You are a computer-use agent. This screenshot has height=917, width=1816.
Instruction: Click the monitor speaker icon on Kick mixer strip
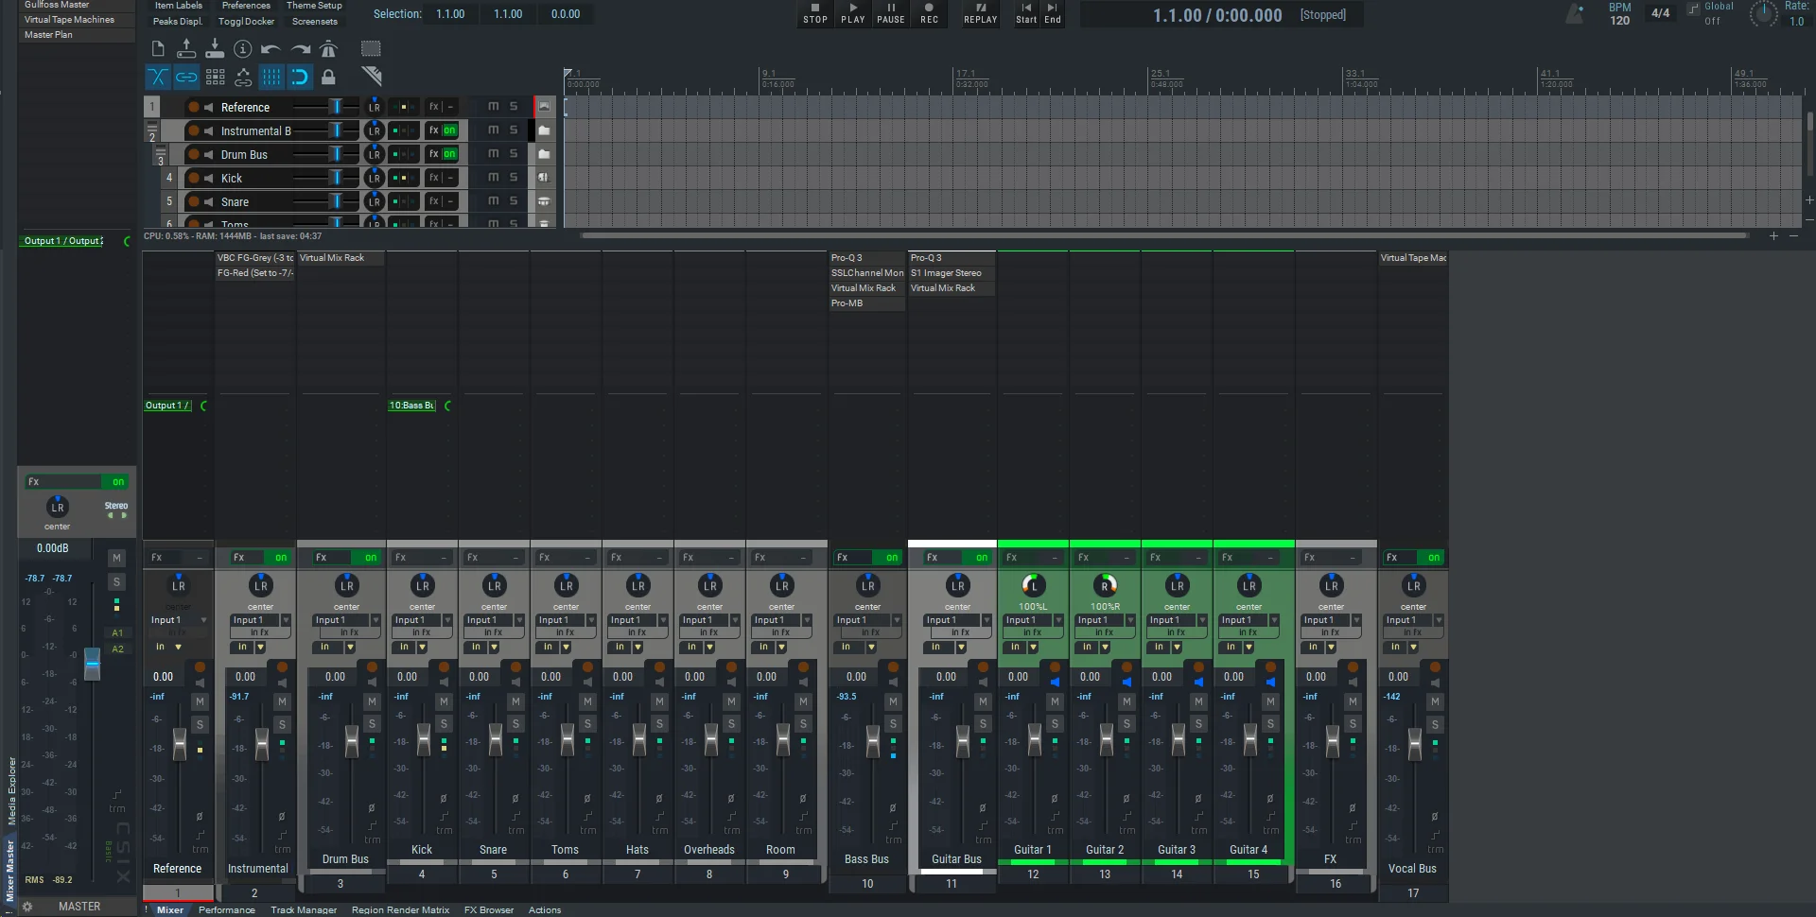click(444, 682)
